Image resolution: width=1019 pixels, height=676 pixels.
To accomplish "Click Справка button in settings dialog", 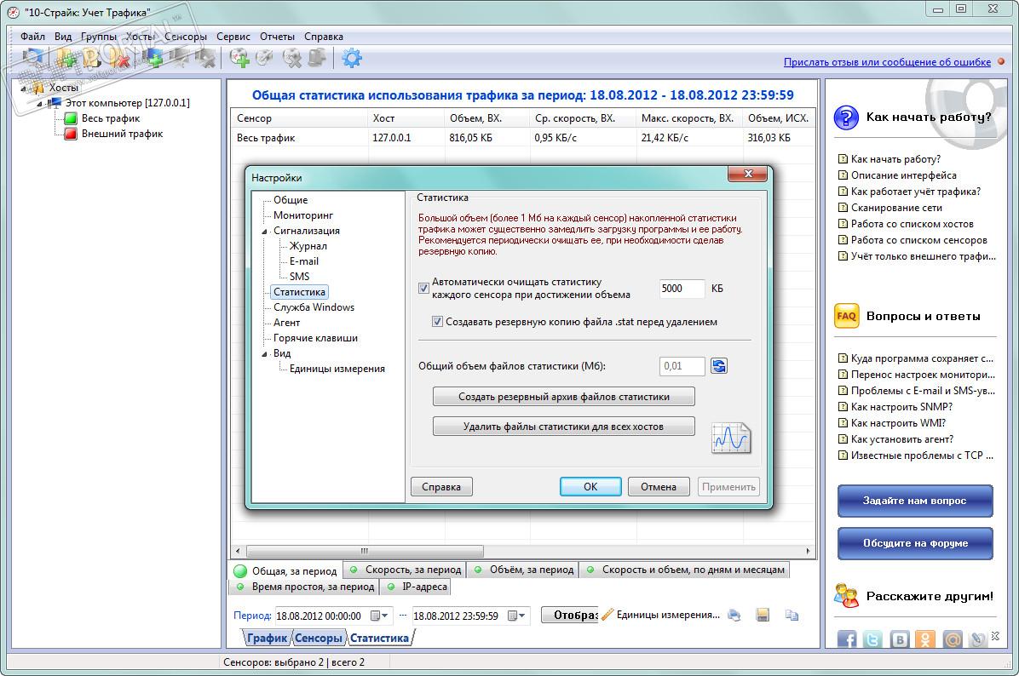I will point(441,486).
